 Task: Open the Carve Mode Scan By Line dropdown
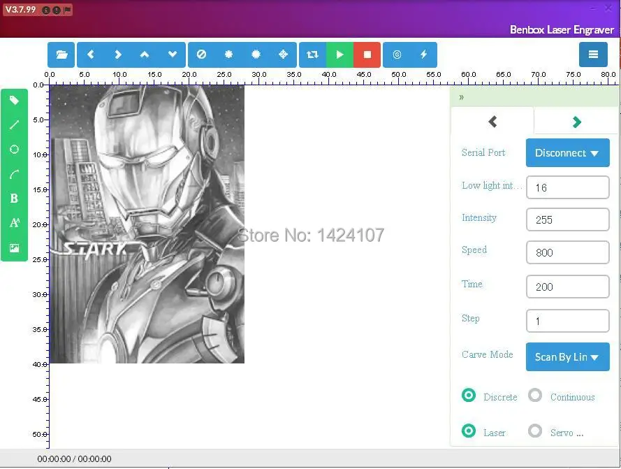coord(567,356)
